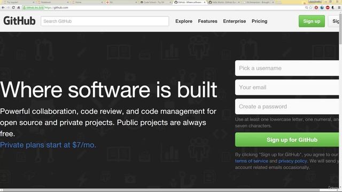
Task: Switch to the first Try Jupyter tab
Action: pyautogui.click(x=19, y=2)
